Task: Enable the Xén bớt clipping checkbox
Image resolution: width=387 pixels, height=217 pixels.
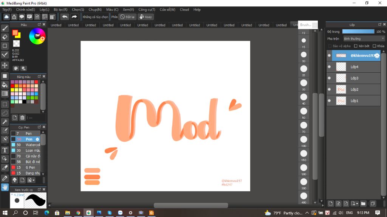Action: pos(356,46)
